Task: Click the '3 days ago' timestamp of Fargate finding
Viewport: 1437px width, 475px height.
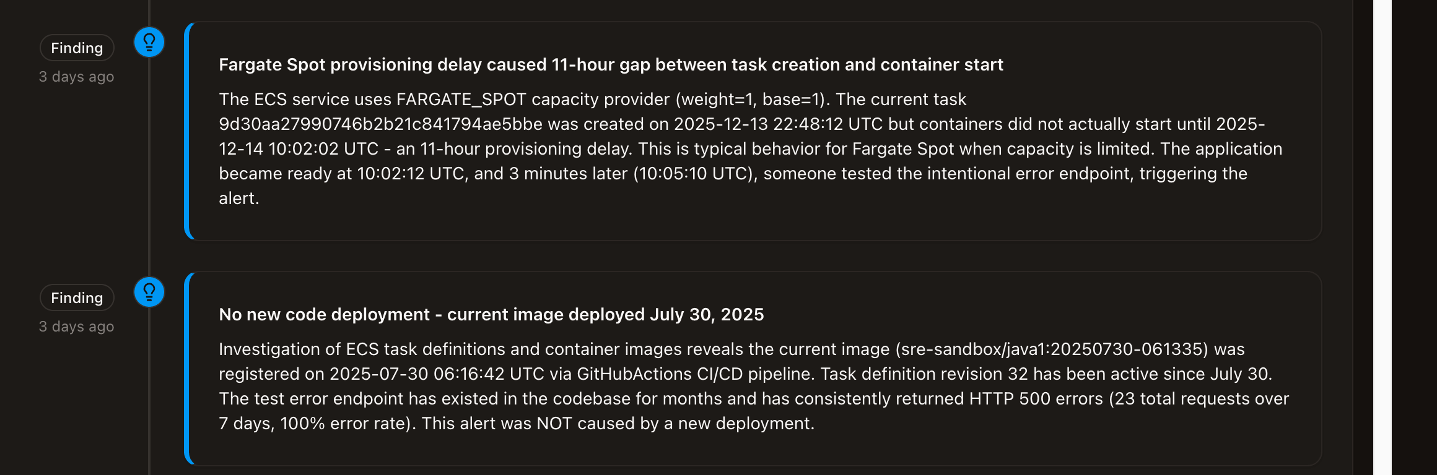Action: pyautogui.click(x=77, y=77)
